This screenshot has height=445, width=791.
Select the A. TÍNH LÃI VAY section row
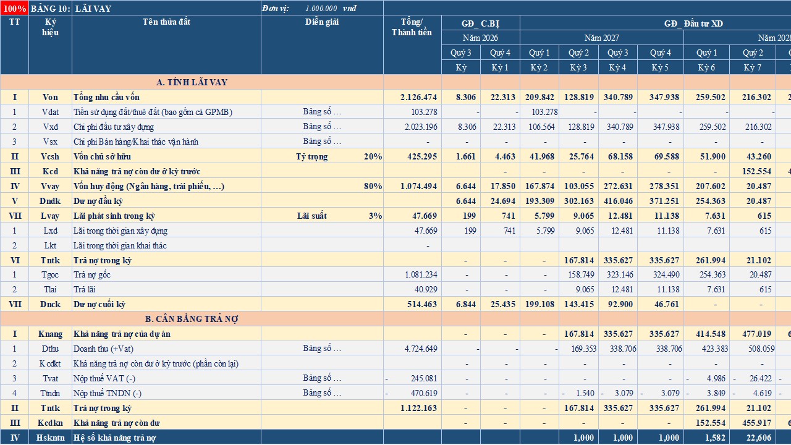192,82
